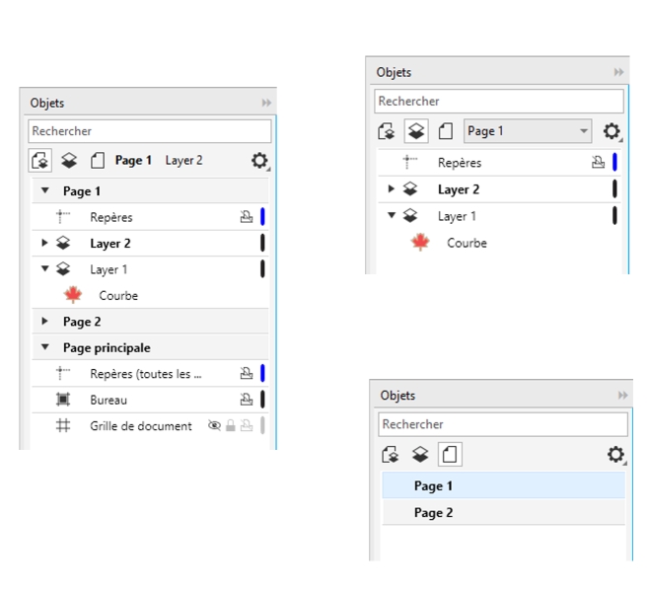
Task: Click pages-and-layers view icon in top-right panel
Action: point(388,131)
